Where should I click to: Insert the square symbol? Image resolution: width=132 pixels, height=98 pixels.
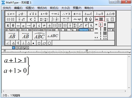pos(39,43)
